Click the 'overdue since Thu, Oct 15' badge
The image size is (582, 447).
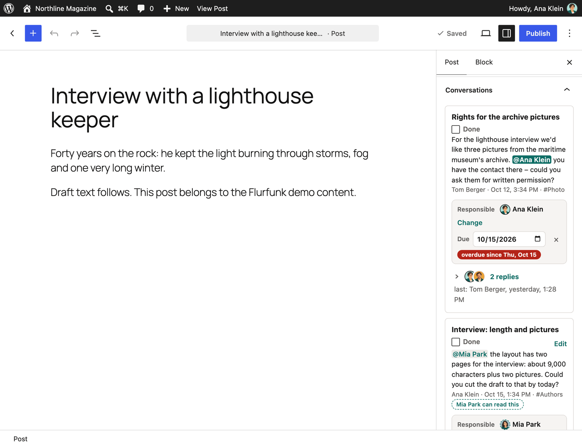click(x=499, y=255)
